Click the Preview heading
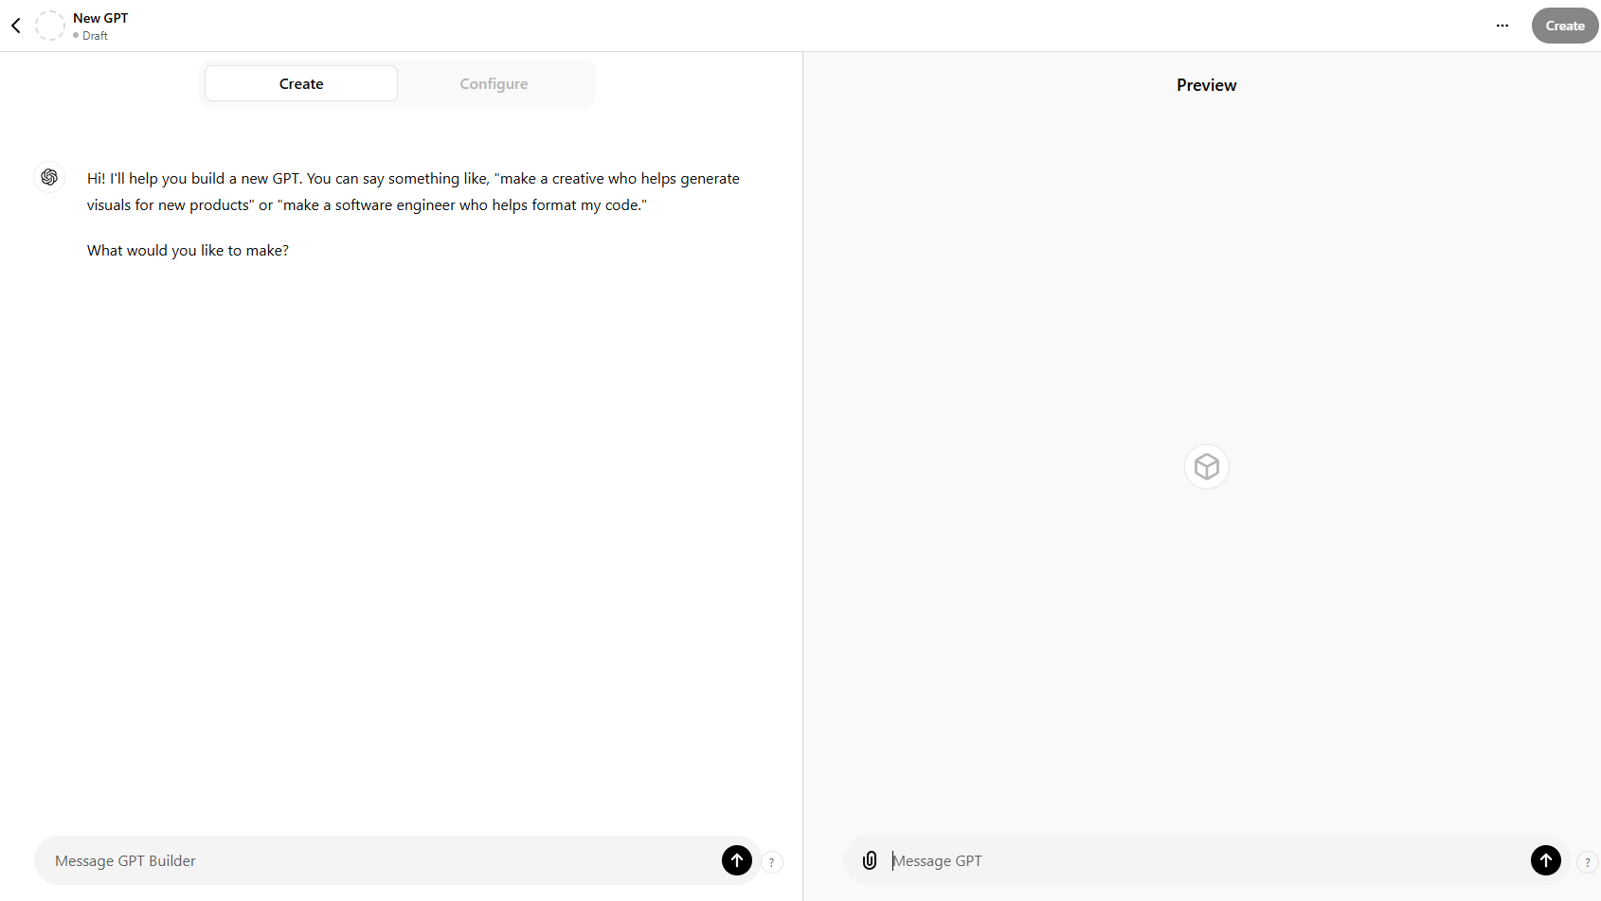The width and height of the screenshot is (1601, 901). coord(1207,85)
